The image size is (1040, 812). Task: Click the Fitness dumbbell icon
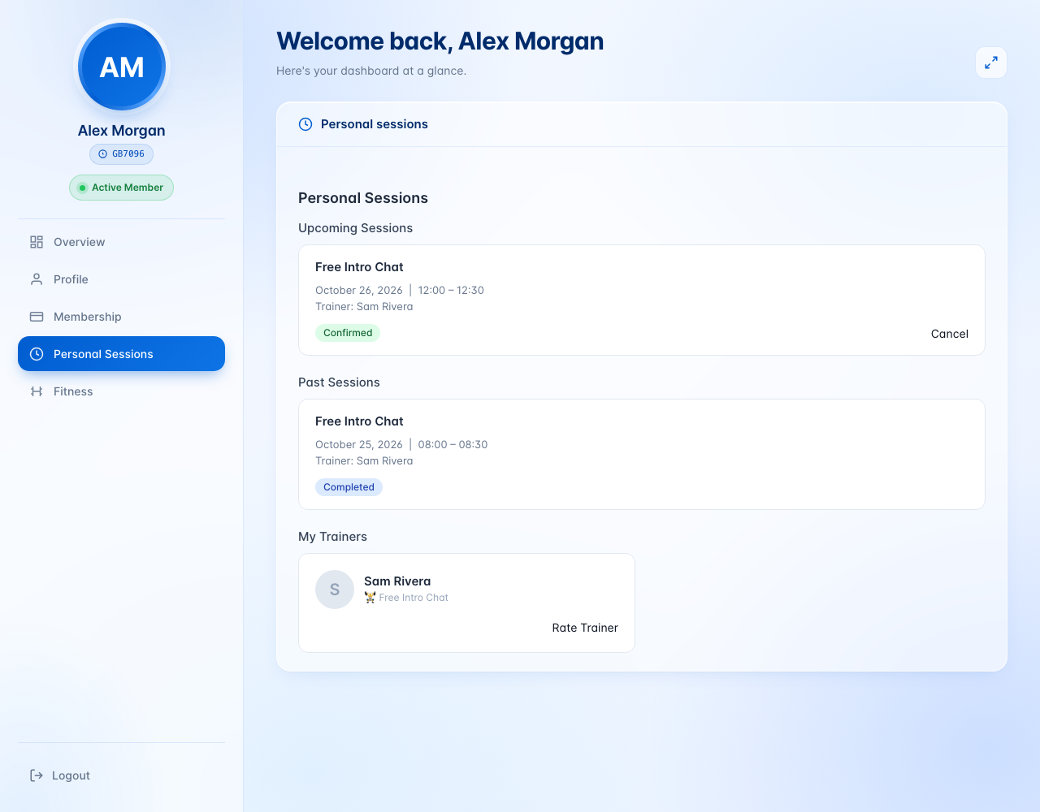coord(37,391)
